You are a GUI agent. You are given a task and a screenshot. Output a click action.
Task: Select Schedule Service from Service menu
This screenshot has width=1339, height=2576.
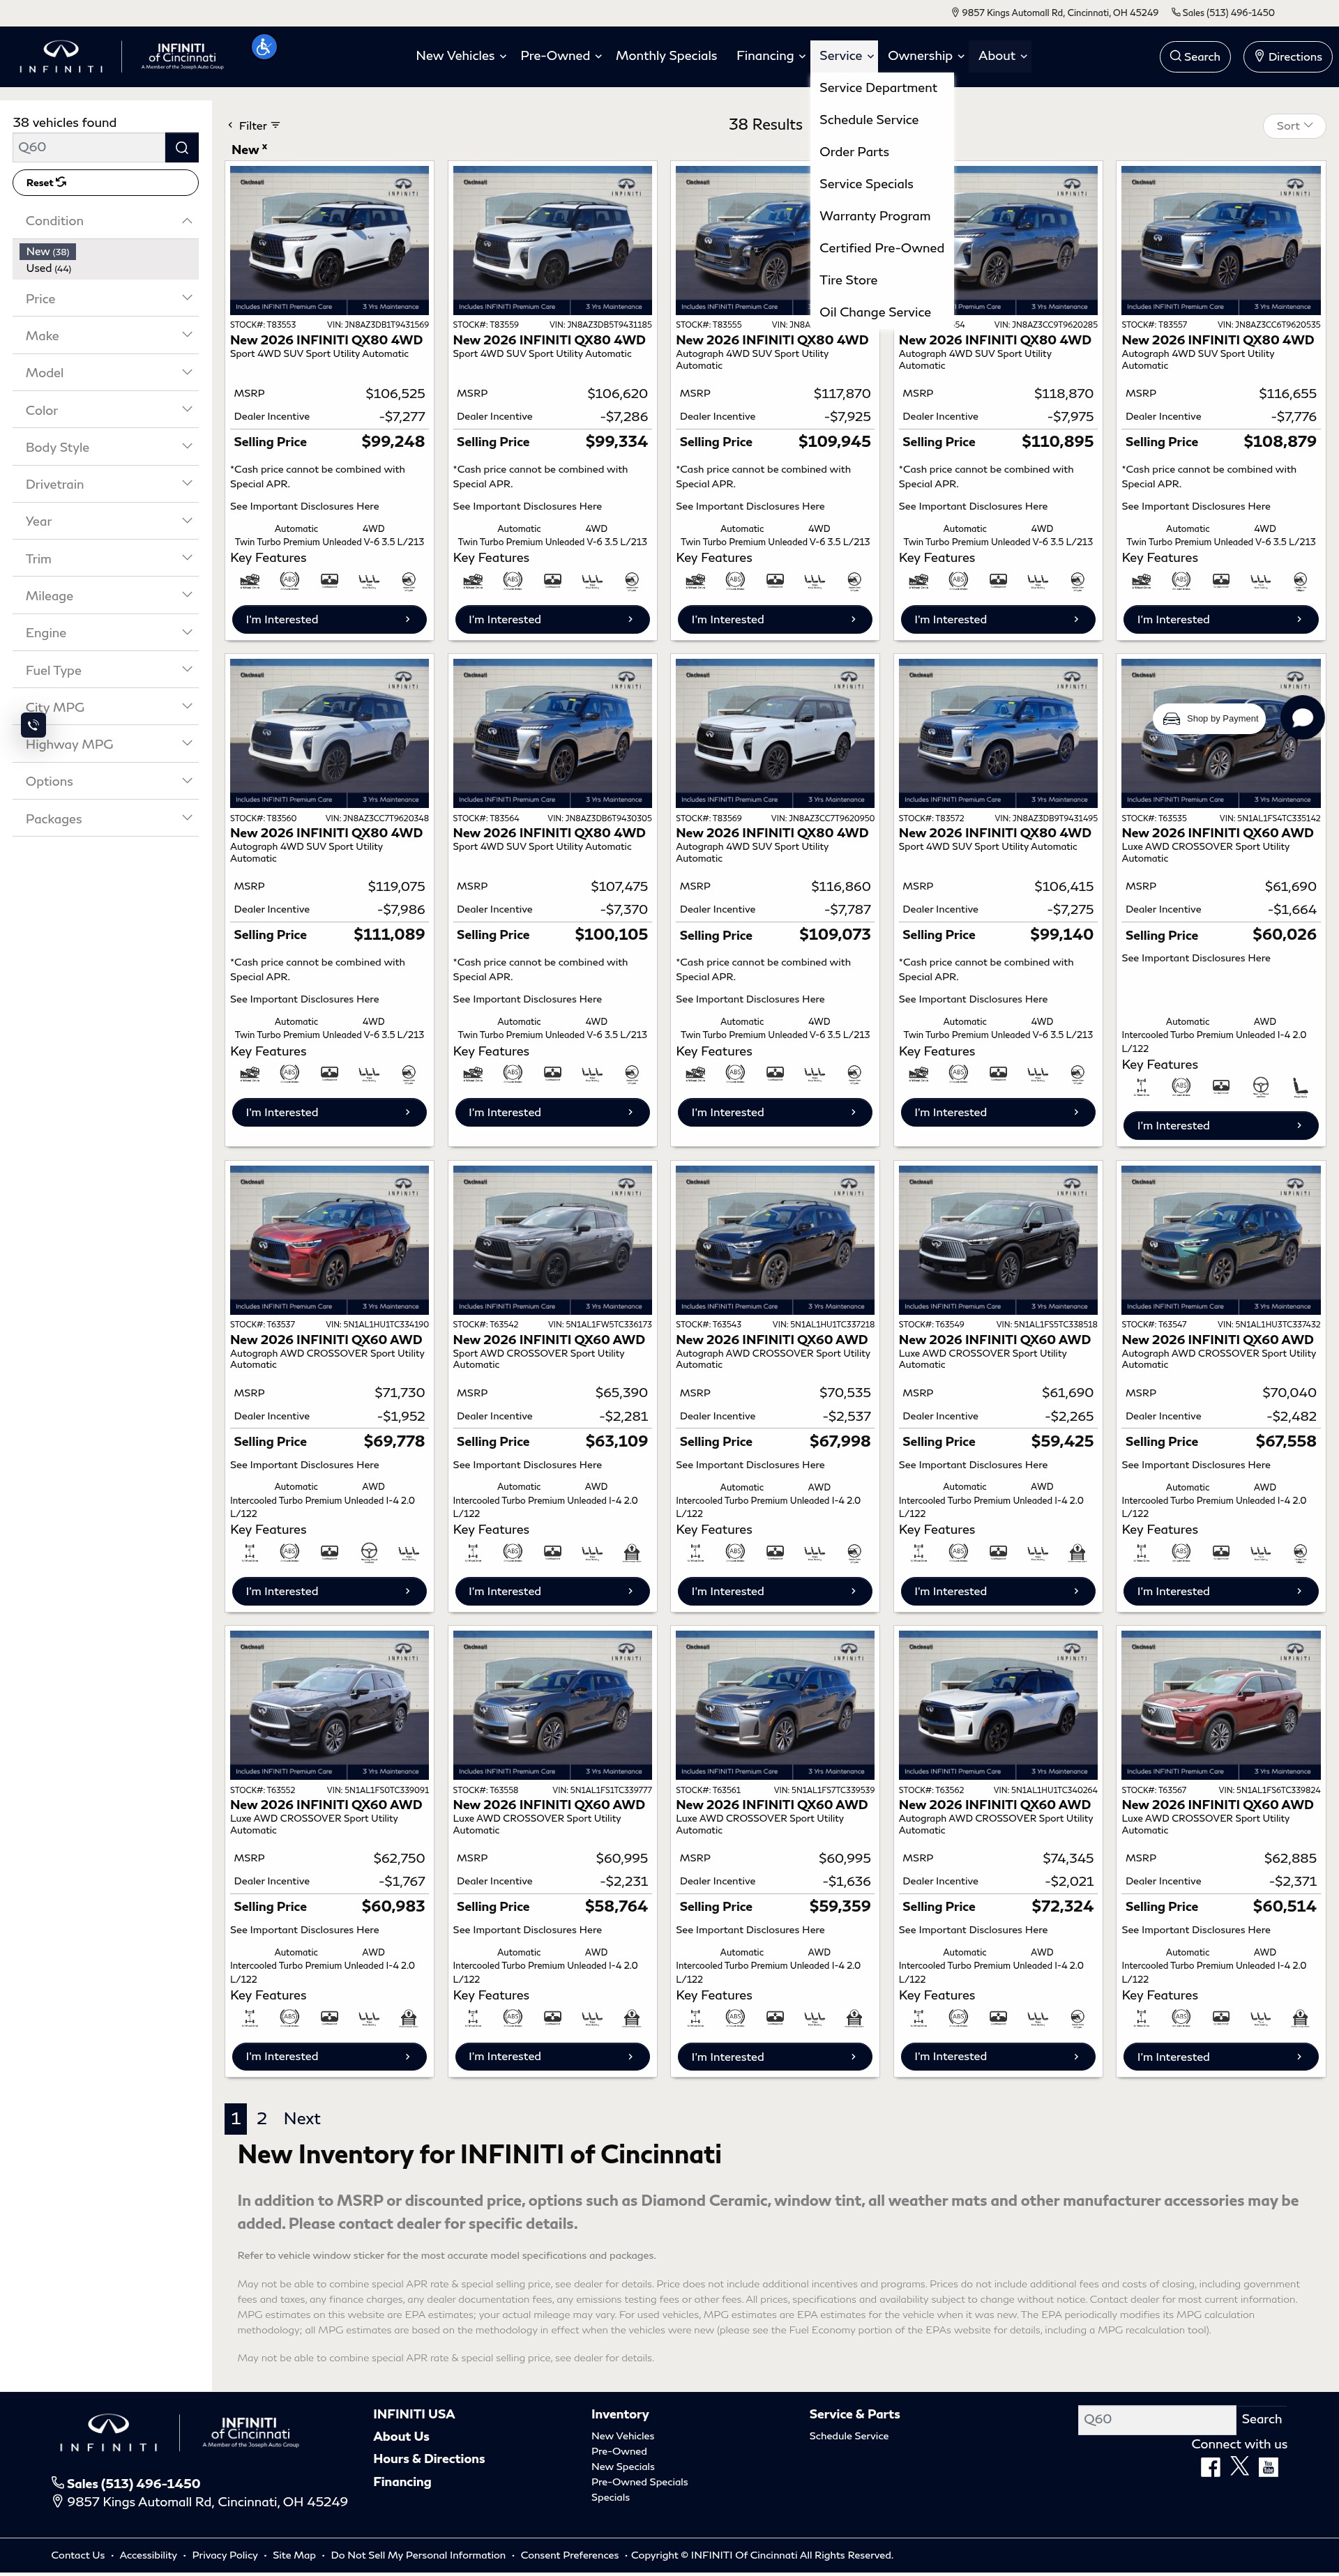point(868,120)
